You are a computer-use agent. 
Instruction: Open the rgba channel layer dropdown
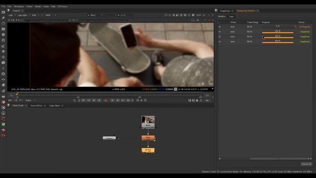12,15
